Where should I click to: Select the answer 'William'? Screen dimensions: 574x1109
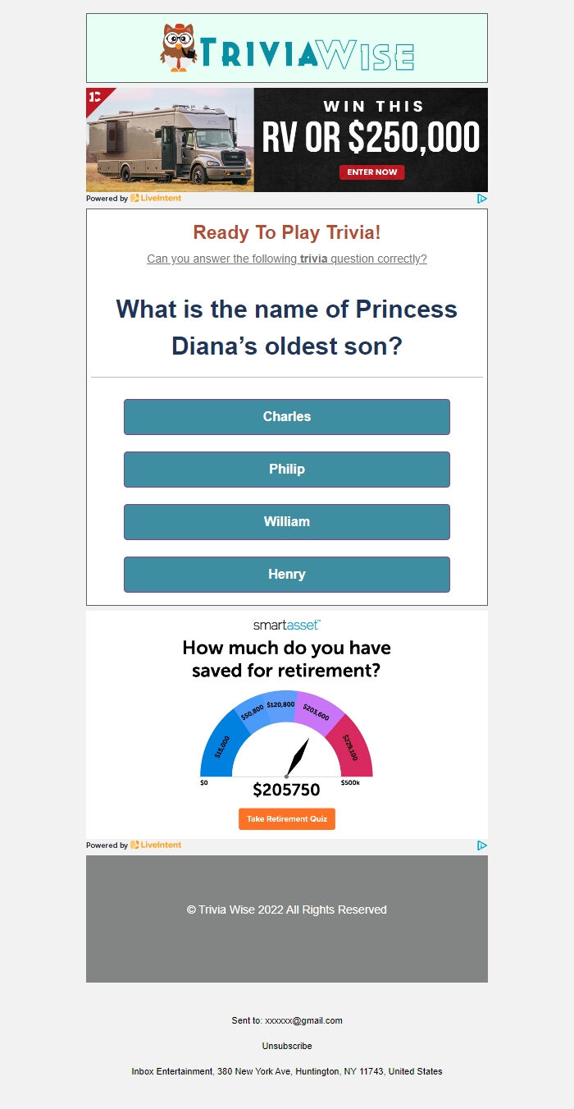[286, 522]
